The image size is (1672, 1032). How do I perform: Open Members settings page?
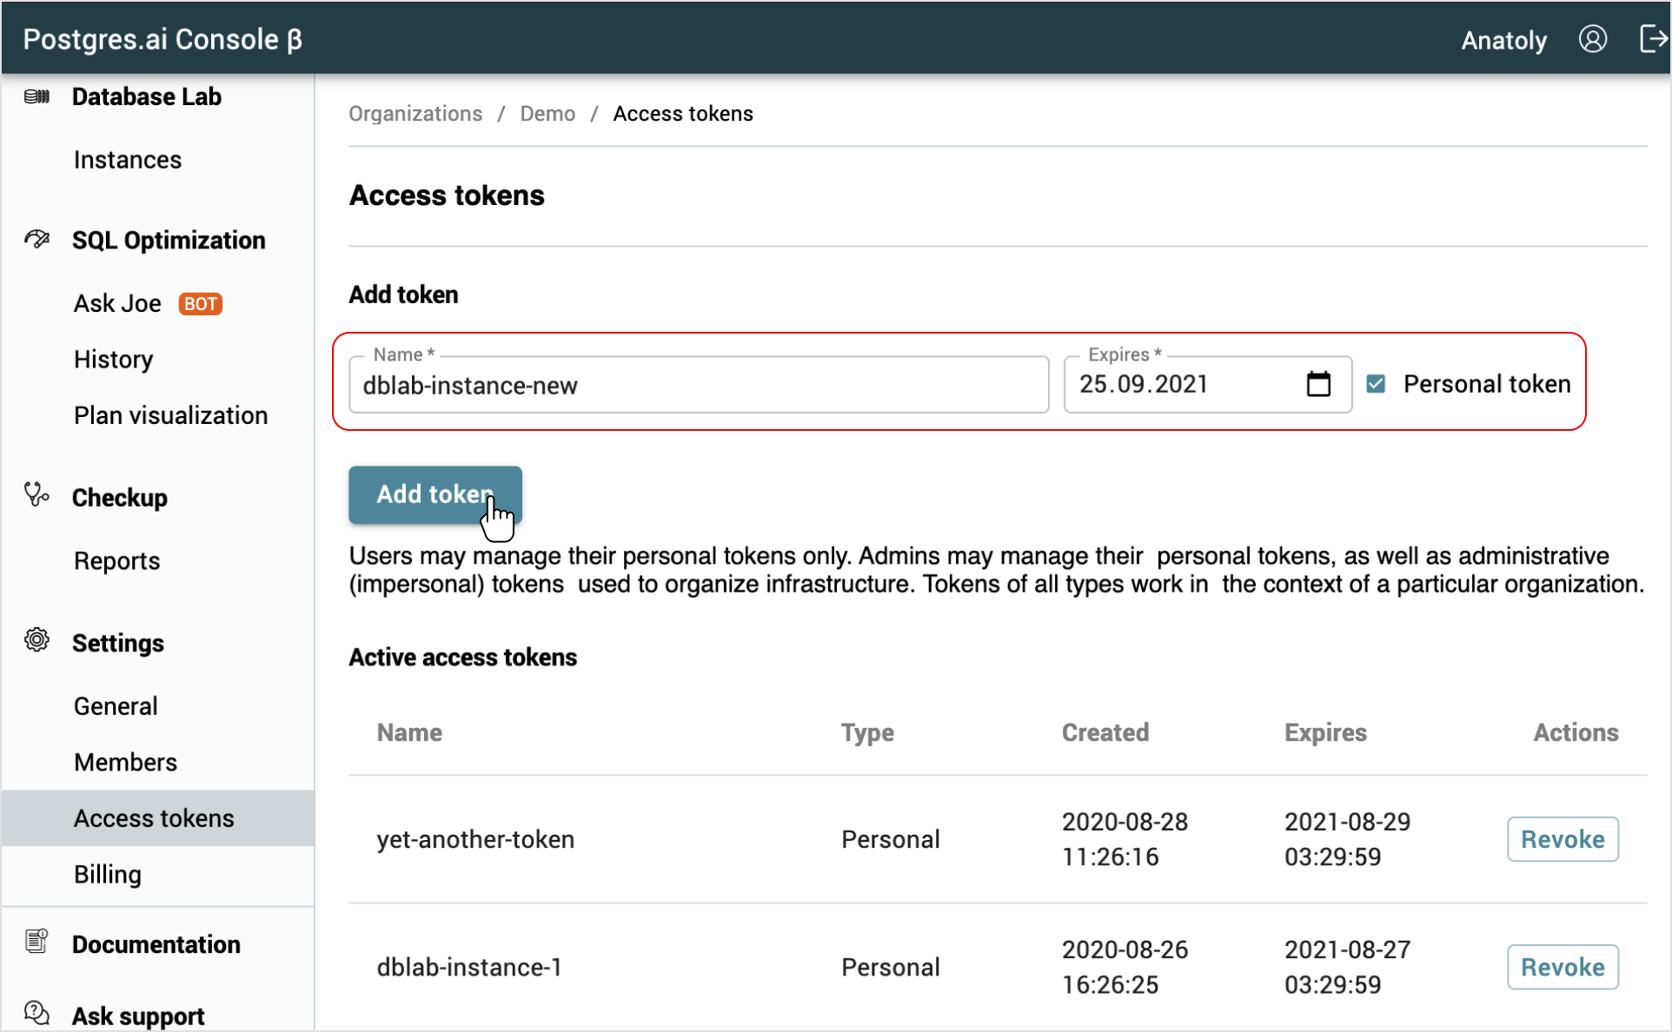click(x=125, y=763)
